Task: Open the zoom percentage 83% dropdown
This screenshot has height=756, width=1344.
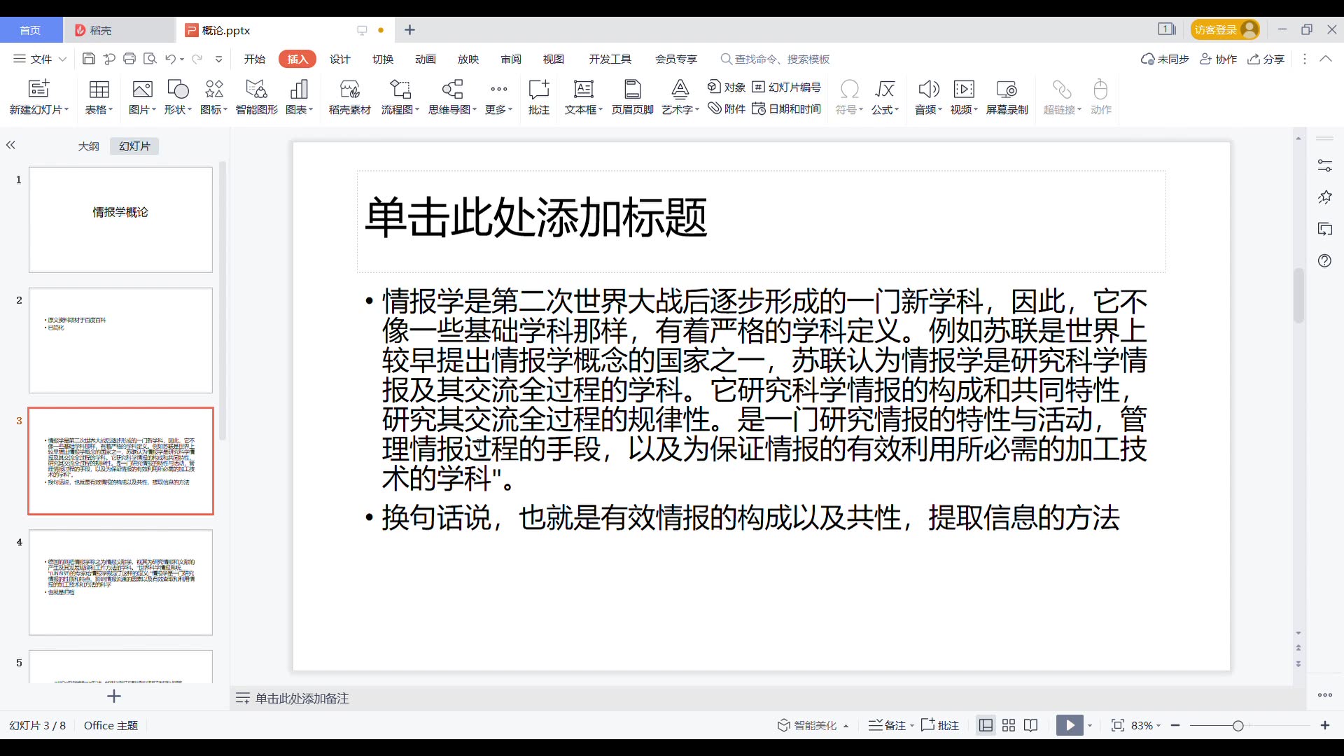Action: [1158, 726]
